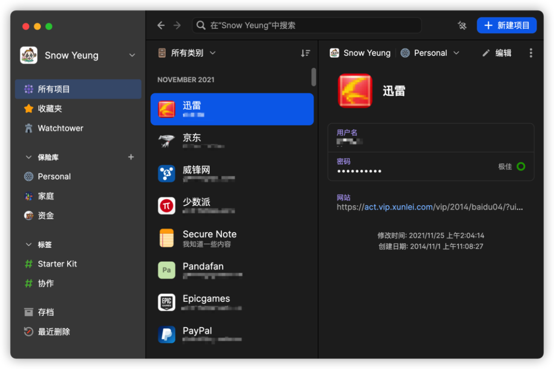The image size is (554, 369).
Task: Click the Personal vault icon in sidebar
Action: tap(29, 177)
